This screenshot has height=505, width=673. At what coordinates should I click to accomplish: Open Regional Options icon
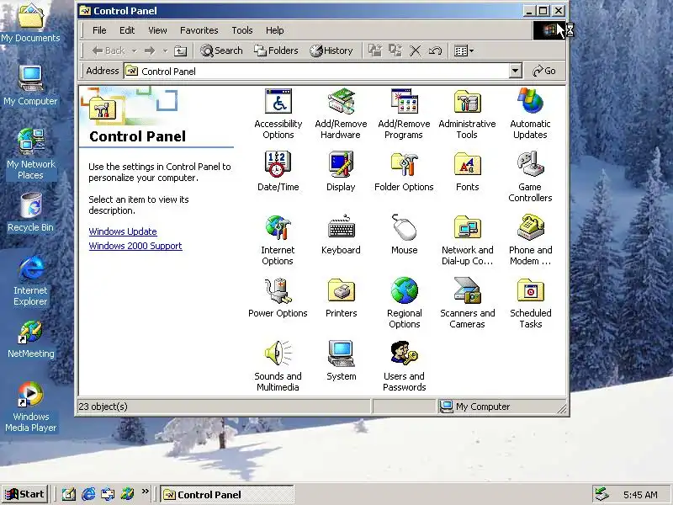[404, 290]
